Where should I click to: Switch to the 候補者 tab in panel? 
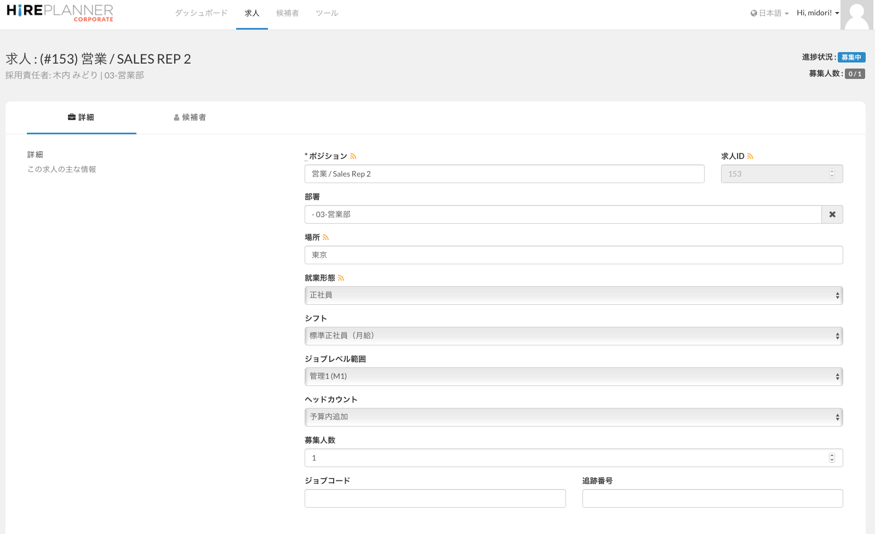[x=190, y=117]
